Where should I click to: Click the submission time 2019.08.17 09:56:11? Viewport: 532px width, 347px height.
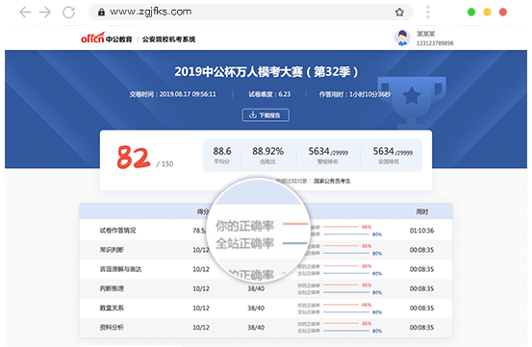(188, 94)
